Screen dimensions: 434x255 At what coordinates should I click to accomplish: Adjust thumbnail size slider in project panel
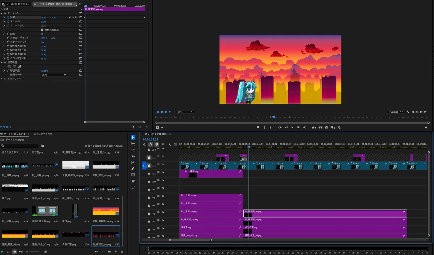pyautogui.click(x=33, y=251)
